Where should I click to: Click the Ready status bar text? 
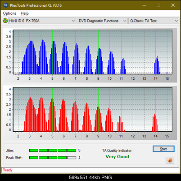click(x=8, y=170)
